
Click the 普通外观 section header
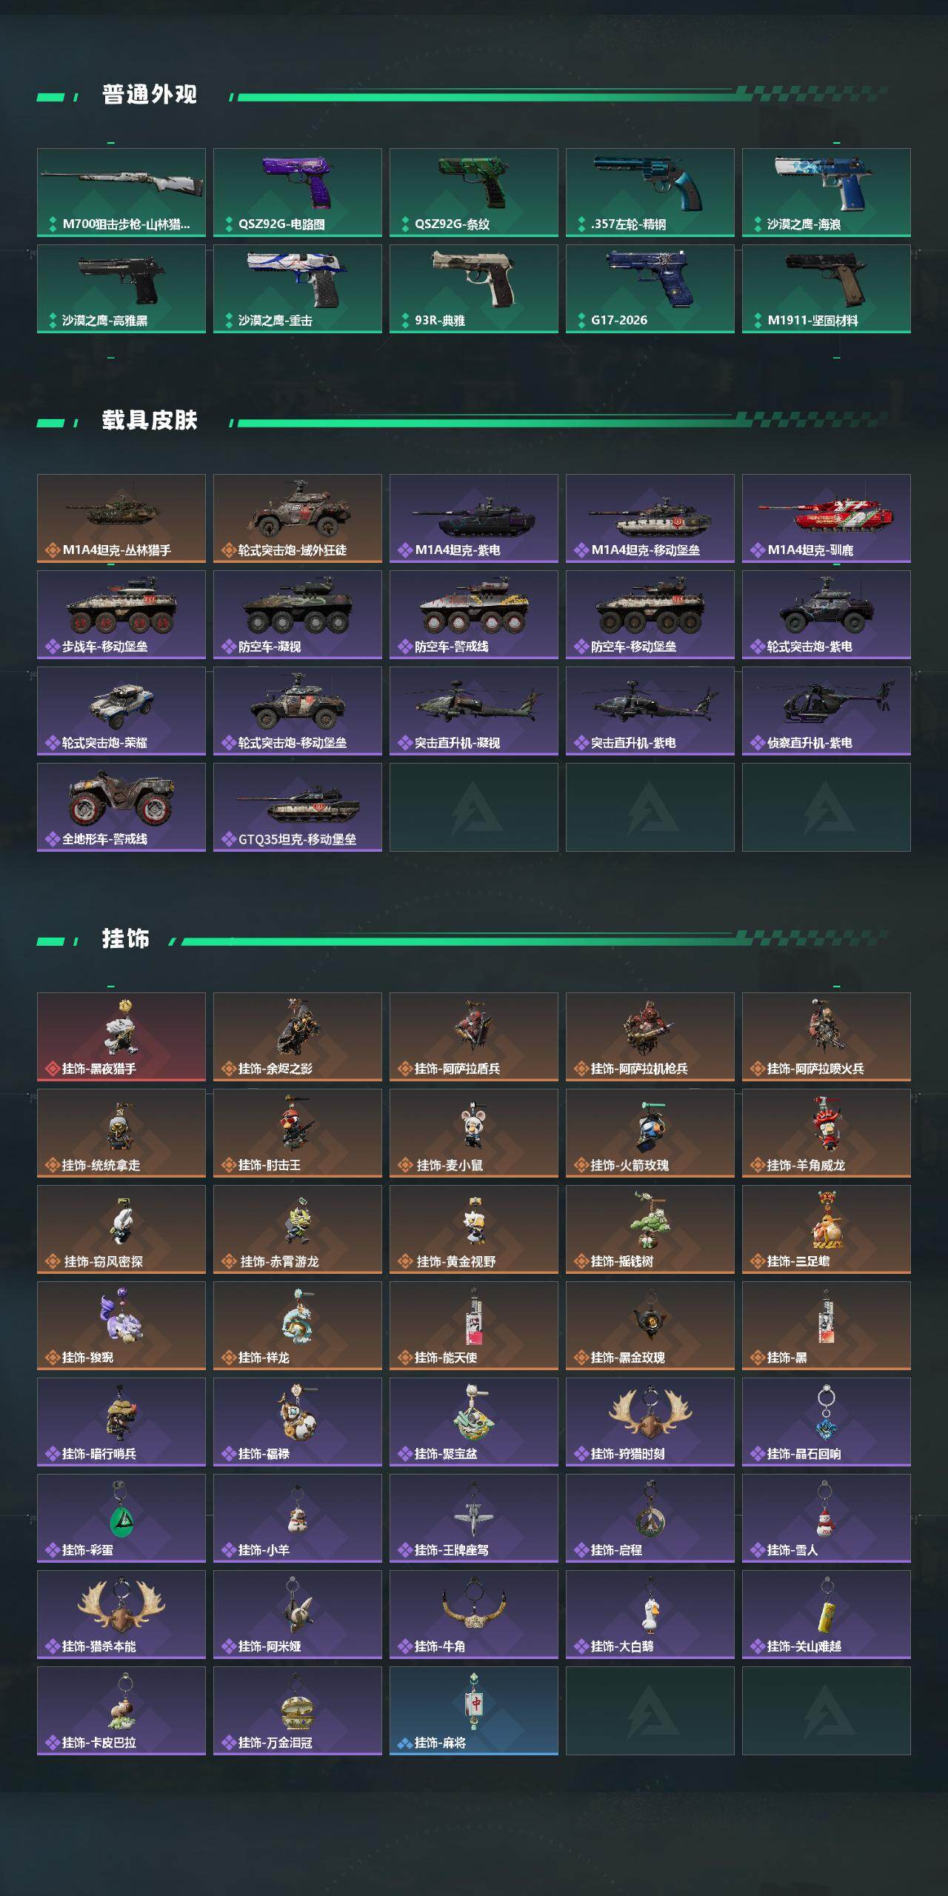click(x=150, y=95)
